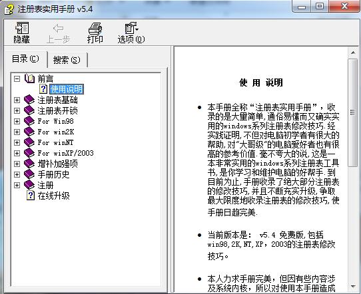
Task: Click the purple book icon beside 注册表开锁
Action: pos(29,110)
